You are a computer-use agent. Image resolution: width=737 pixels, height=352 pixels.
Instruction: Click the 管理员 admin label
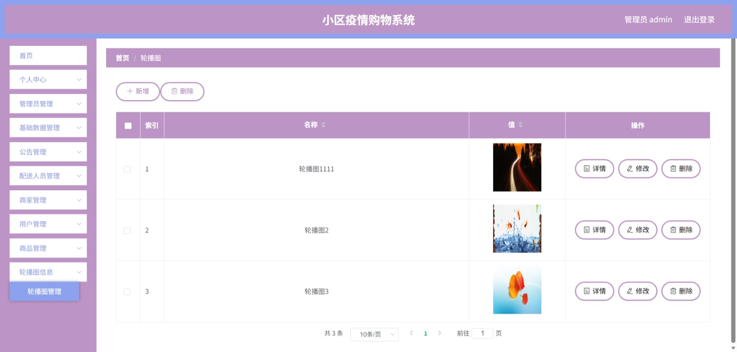tap(648, 20)
